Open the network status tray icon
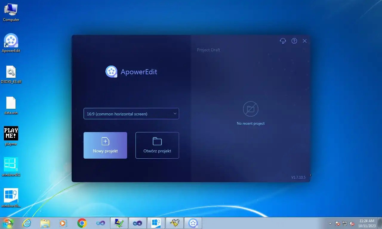 (345, 223)
